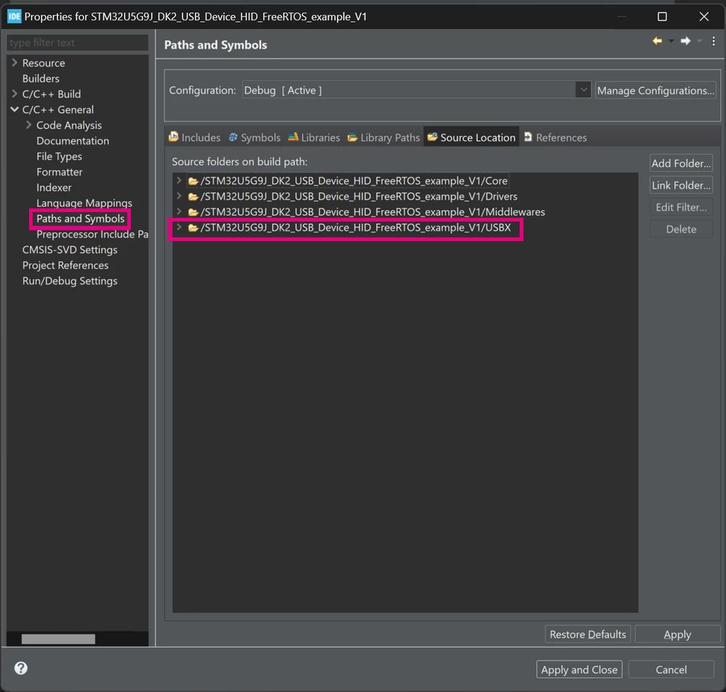Viewport: 726px width, 692px height.
Task: Click the IDE logo in title bar
Action: coord(15,17)
